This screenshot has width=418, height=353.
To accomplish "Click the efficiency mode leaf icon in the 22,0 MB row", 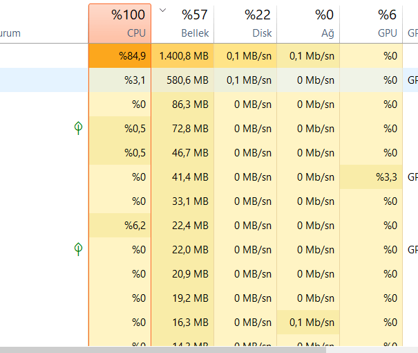I will (x=79, y=249).
